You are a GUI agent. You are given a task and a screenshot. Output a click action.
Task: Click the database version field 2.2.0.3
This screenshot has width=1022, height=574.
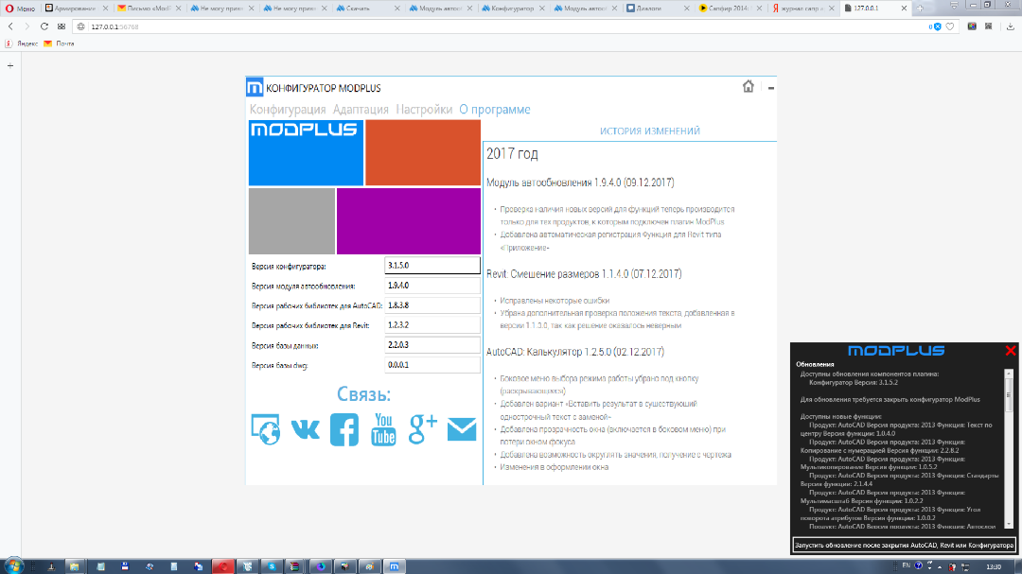432,344
